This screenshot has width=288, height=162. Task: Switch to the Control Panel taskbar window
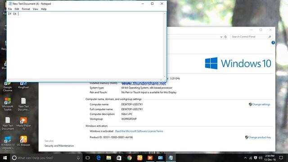(160, 158)
